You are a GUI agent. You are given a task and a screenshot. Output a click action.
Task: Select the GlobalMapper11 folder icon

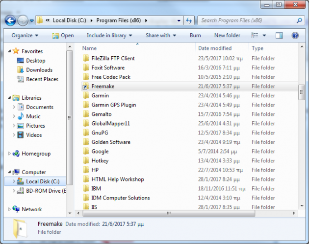(85, 123)
